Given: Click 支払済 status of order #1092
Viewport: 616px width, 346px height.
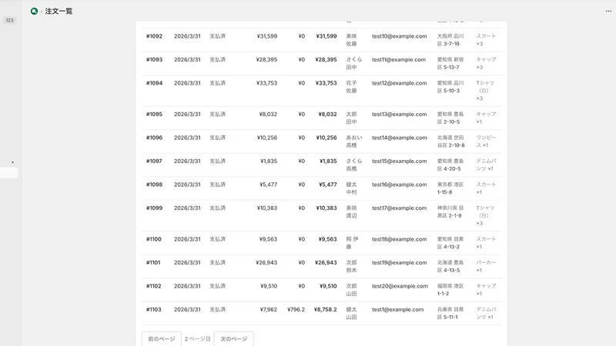Looking at the screenshot, I should click(217, 36).
